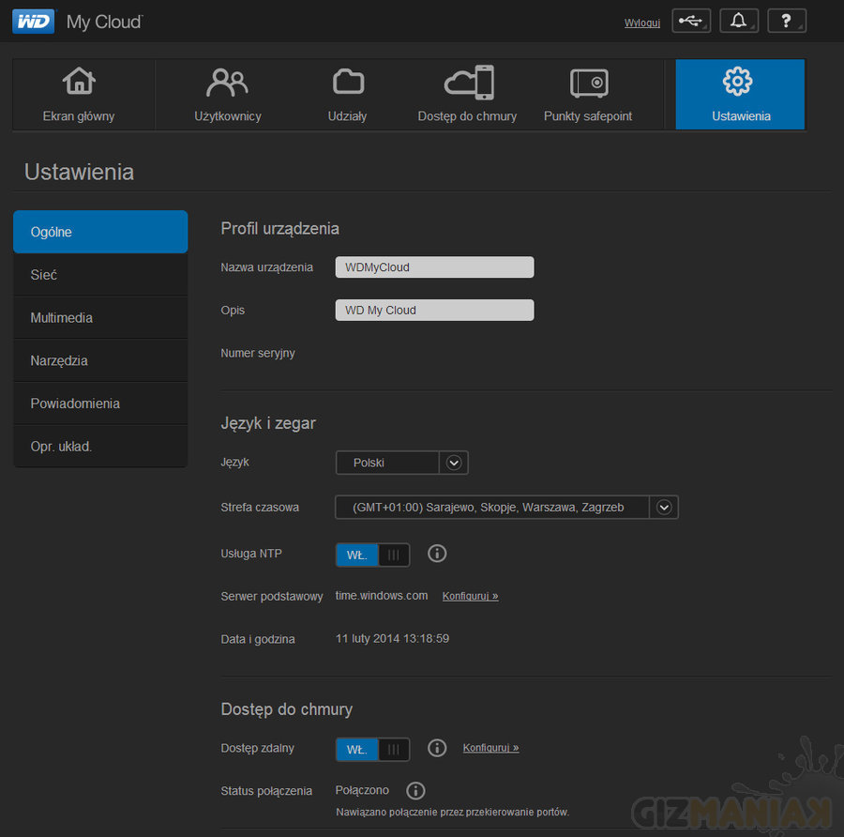Open the Narzędzia sidebar section
The height and width of the screenshot is (837, 844).
[x=100, y=360]
